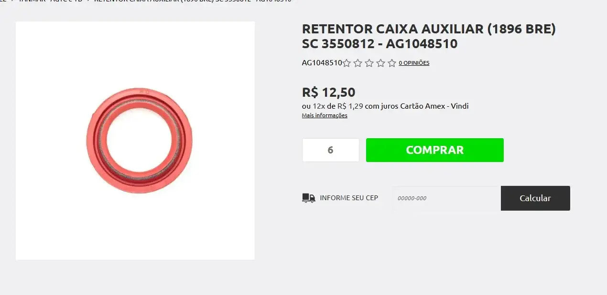Click the green COMPRAR button
The image size is (607, 295).
[x=435, y=150]
